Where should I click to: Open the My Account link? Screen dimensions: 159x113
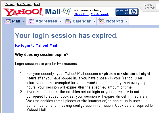(100, 14)
